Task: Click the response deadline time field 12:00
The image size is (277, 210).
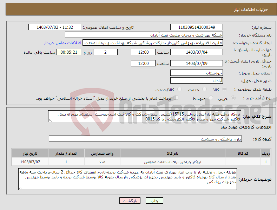Action: tap(143, 52)
